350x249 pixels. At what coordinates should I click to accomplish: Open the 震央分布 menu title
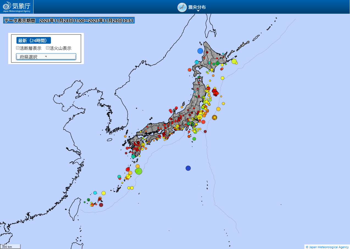pos(197,7)
